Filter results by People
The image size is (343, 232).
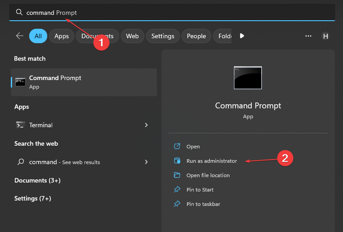coord(196,36)
